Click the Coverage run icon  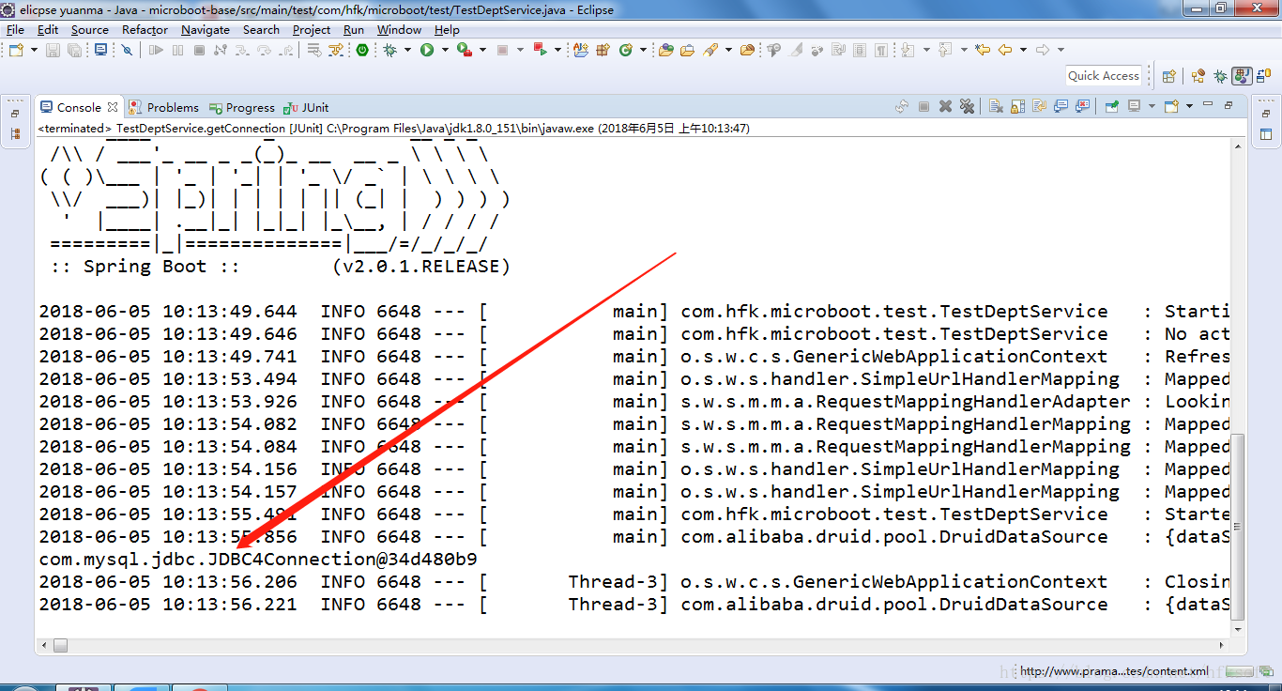coord(464,50)
